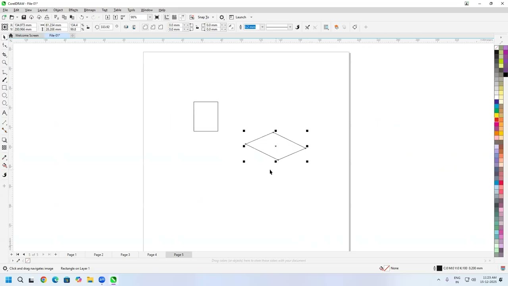This screenshot has width=508, height=286.
Task: Select Scalloped corner option
Action: tap(153, 27)
